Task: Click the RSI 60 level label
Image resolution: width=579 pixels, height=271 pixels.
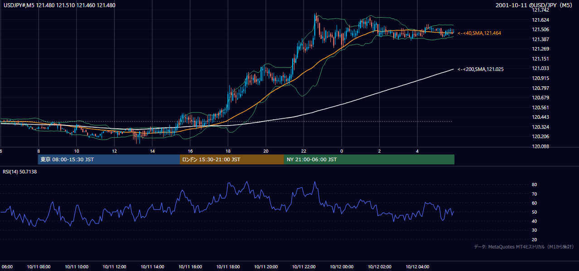Action: (x=534, y=203)
